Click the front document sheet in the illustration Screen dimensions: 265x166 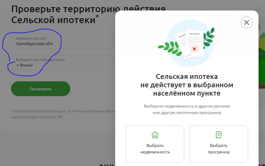194,44
